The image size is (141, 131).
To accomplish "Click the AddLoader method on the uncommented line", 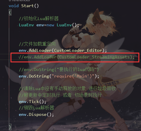I will click(40, 50).
